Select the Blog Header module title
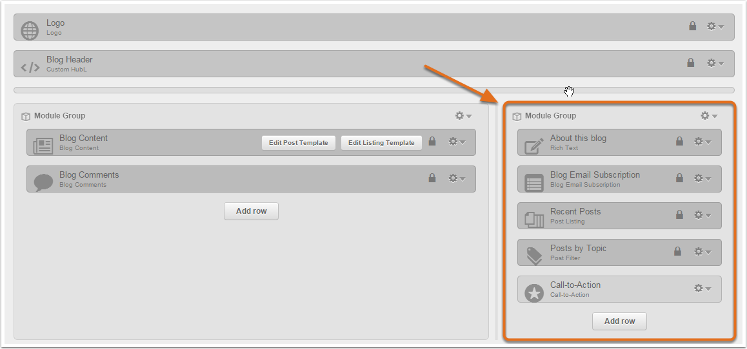Viewport: 747px width, 349px height. click(x=70, y=59)
